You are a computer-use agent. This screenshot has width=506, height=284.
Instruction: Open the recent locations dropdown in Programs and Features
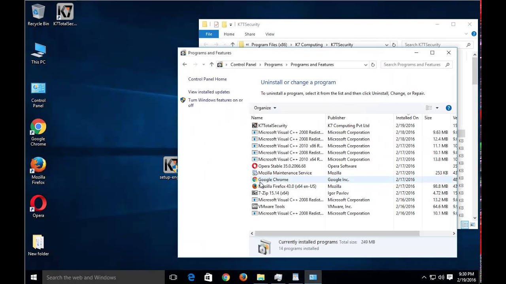(x=204, y=64)
